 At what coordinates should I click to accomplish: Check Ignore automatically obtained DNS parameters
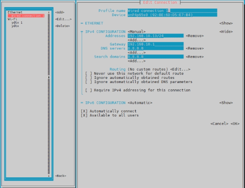click(x=89, y=82)
